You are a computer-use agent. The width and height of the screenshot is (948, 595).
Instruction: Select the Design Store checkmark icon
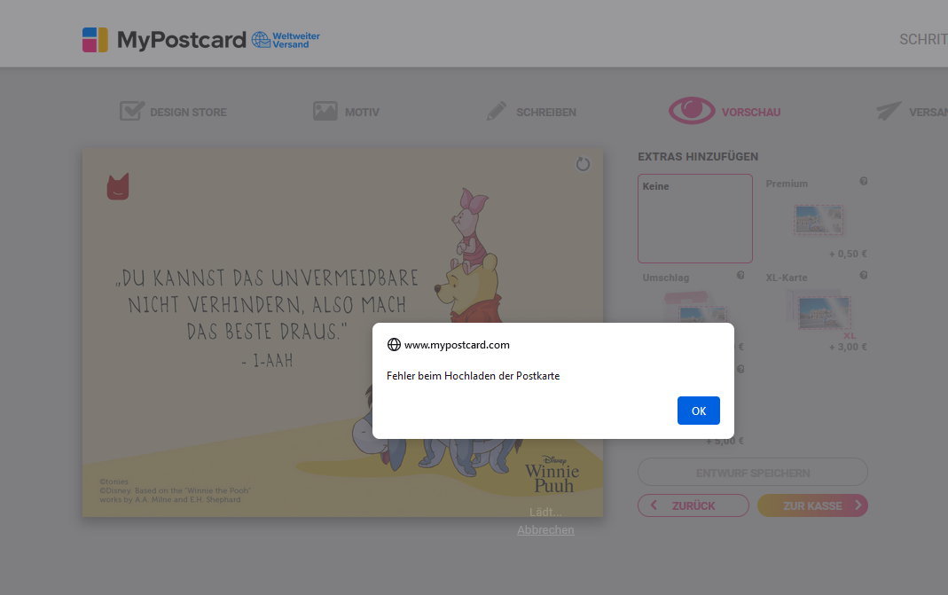pos(132,111)
